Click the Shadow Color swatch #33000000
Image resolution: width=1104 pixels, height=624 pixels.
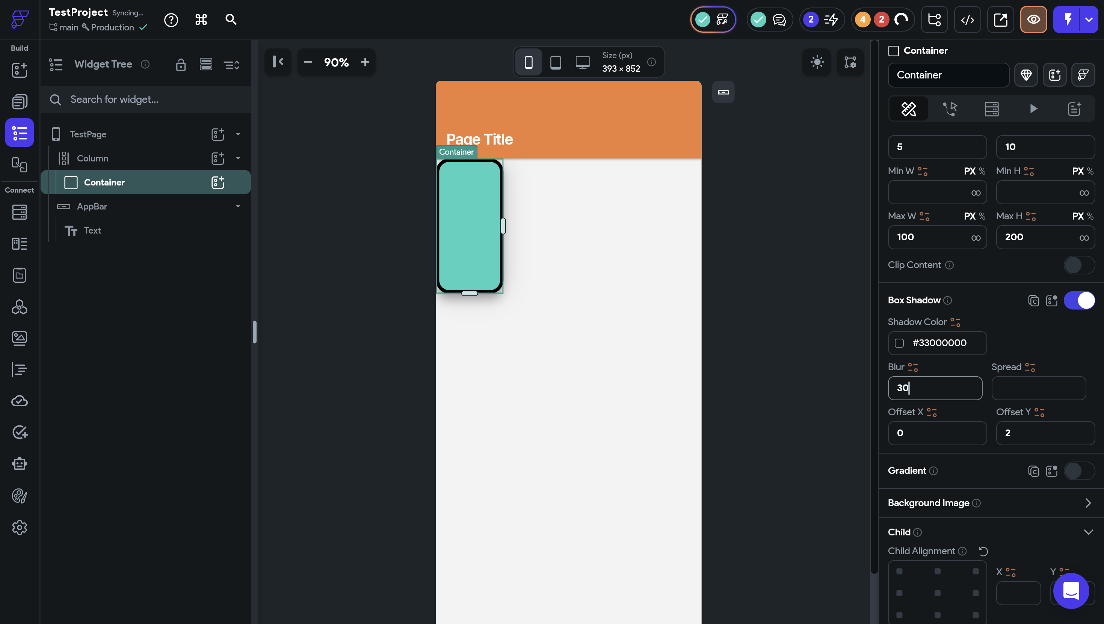[899, 343]
